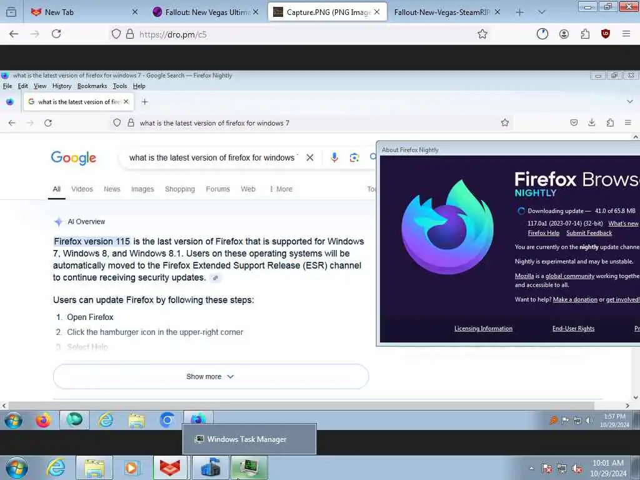Expand the More search filters dropdown
This screenshot has width=640, height=480.
[x=281, y=189]
